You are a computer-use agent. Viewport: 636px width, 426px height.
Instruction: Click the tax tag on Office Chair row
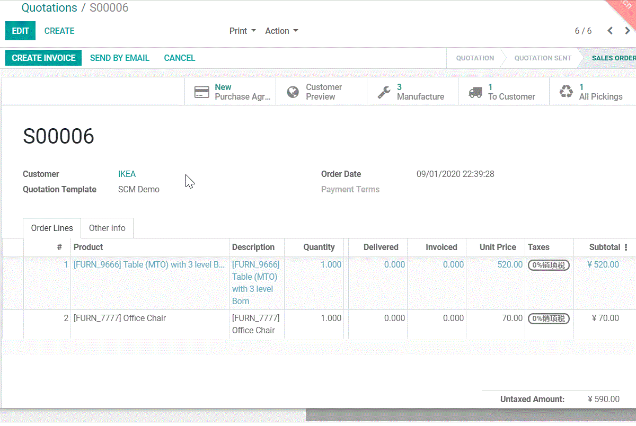549,318
